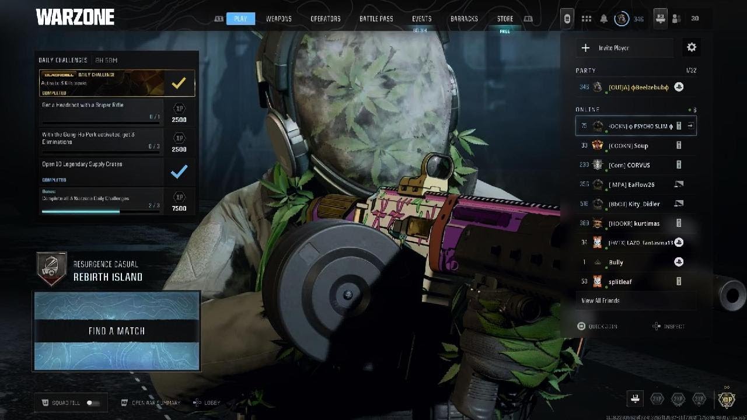Click XP 2500 badge for Gung-Ho challenge
747x420 pixels.
[x=179, y=142]
